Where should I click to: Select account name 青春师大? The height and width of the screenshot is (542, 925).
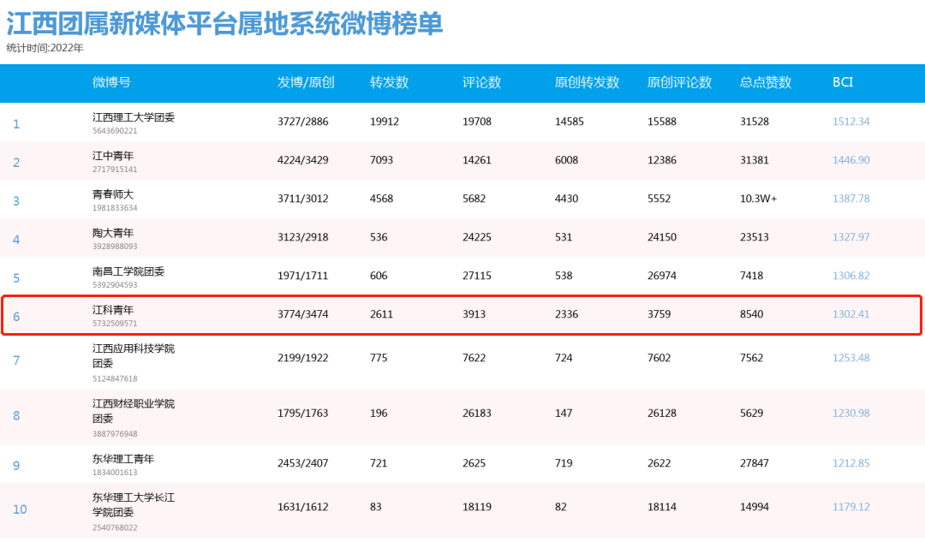click(x=113, y=194)
